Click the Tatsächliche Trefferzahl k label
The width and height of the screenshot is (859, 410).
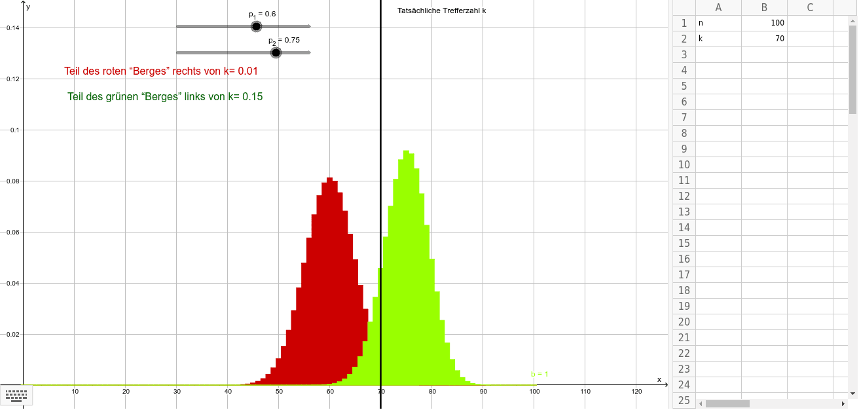(442, 10)
